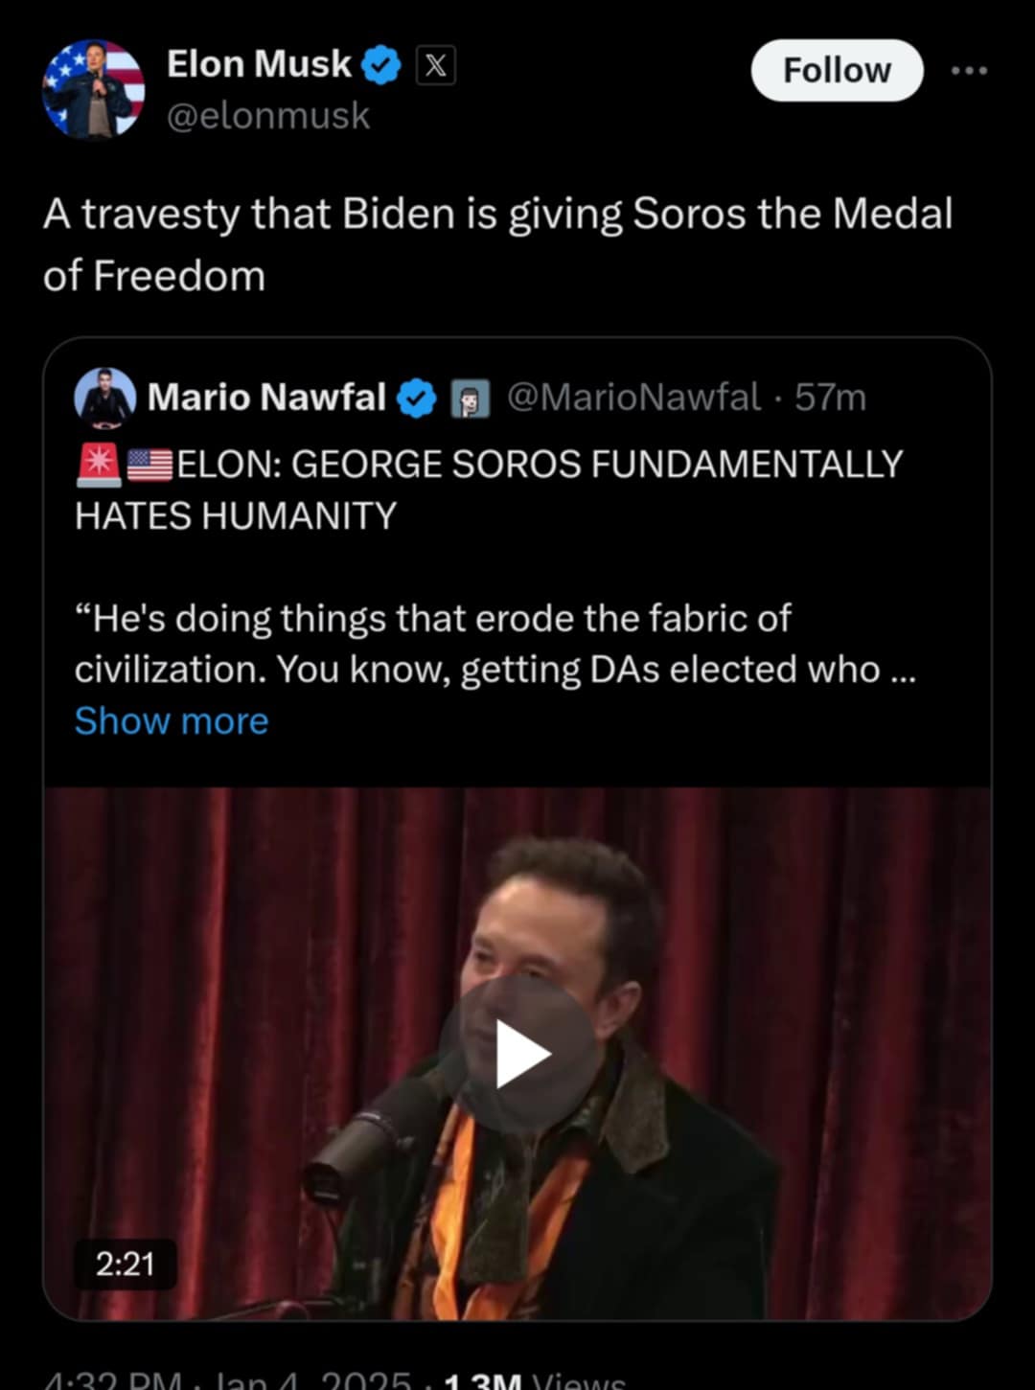The height and width of the screenshot is (1390, 1035).
Task: Expand quoted post with Show more
Action: pos(172,720)
